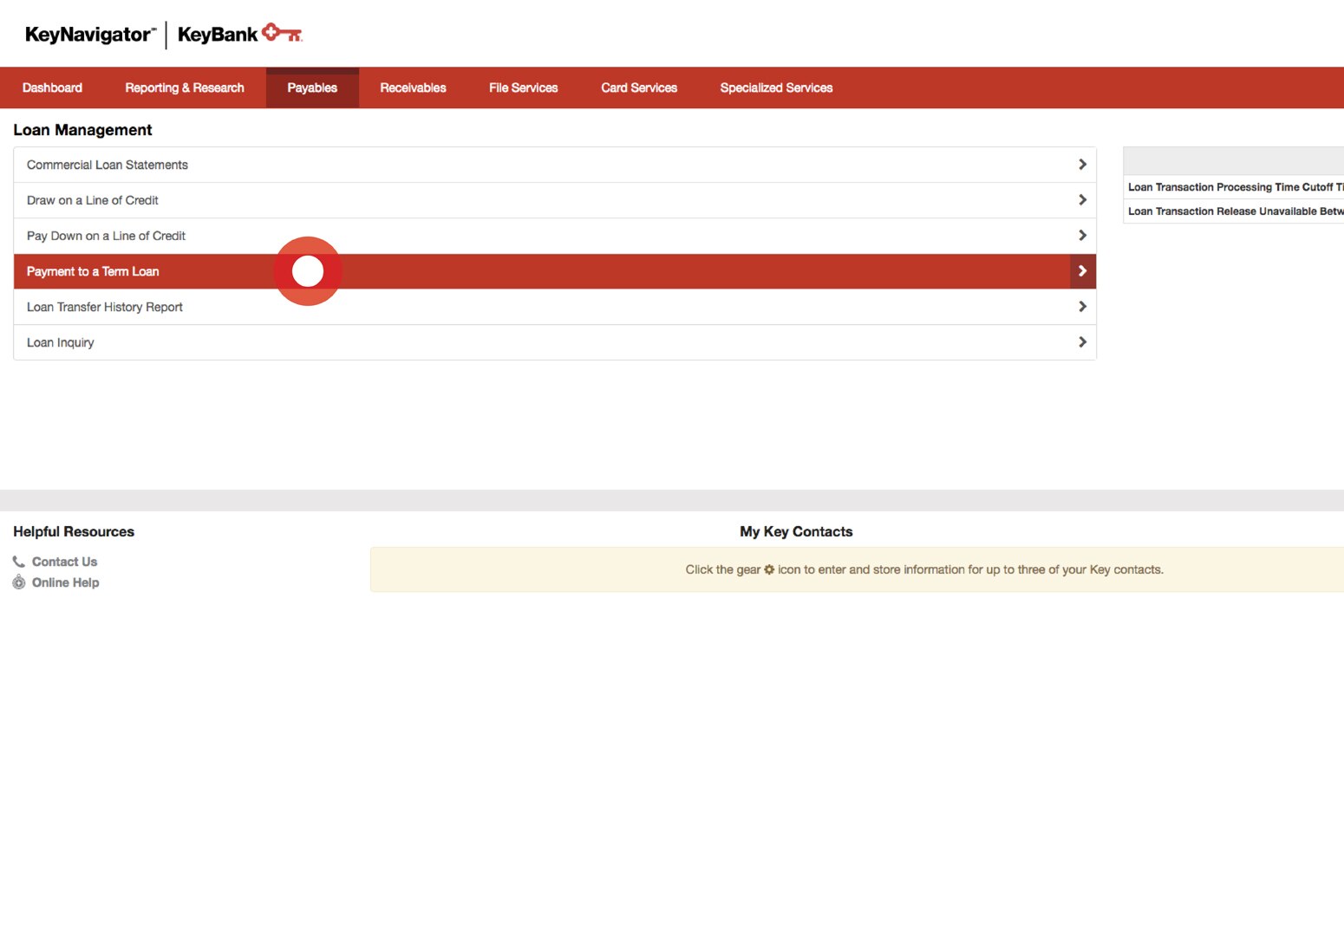
Task: Expand the Draw on a Line of Credit chevron
Action: point(1082,198)
